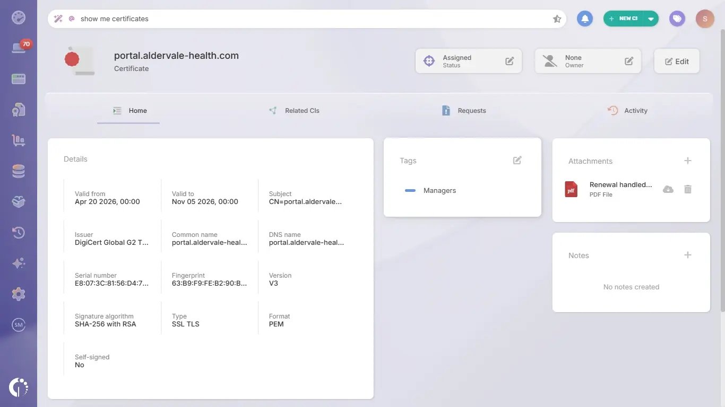Click the NEW CI button

click(x=624, y=19)
